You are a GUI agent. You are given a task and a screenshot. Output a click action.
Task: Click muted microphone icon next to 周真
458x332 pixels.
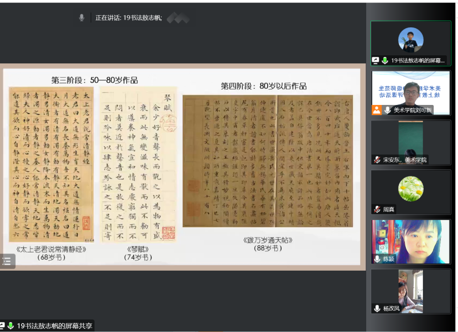(377, 209)
